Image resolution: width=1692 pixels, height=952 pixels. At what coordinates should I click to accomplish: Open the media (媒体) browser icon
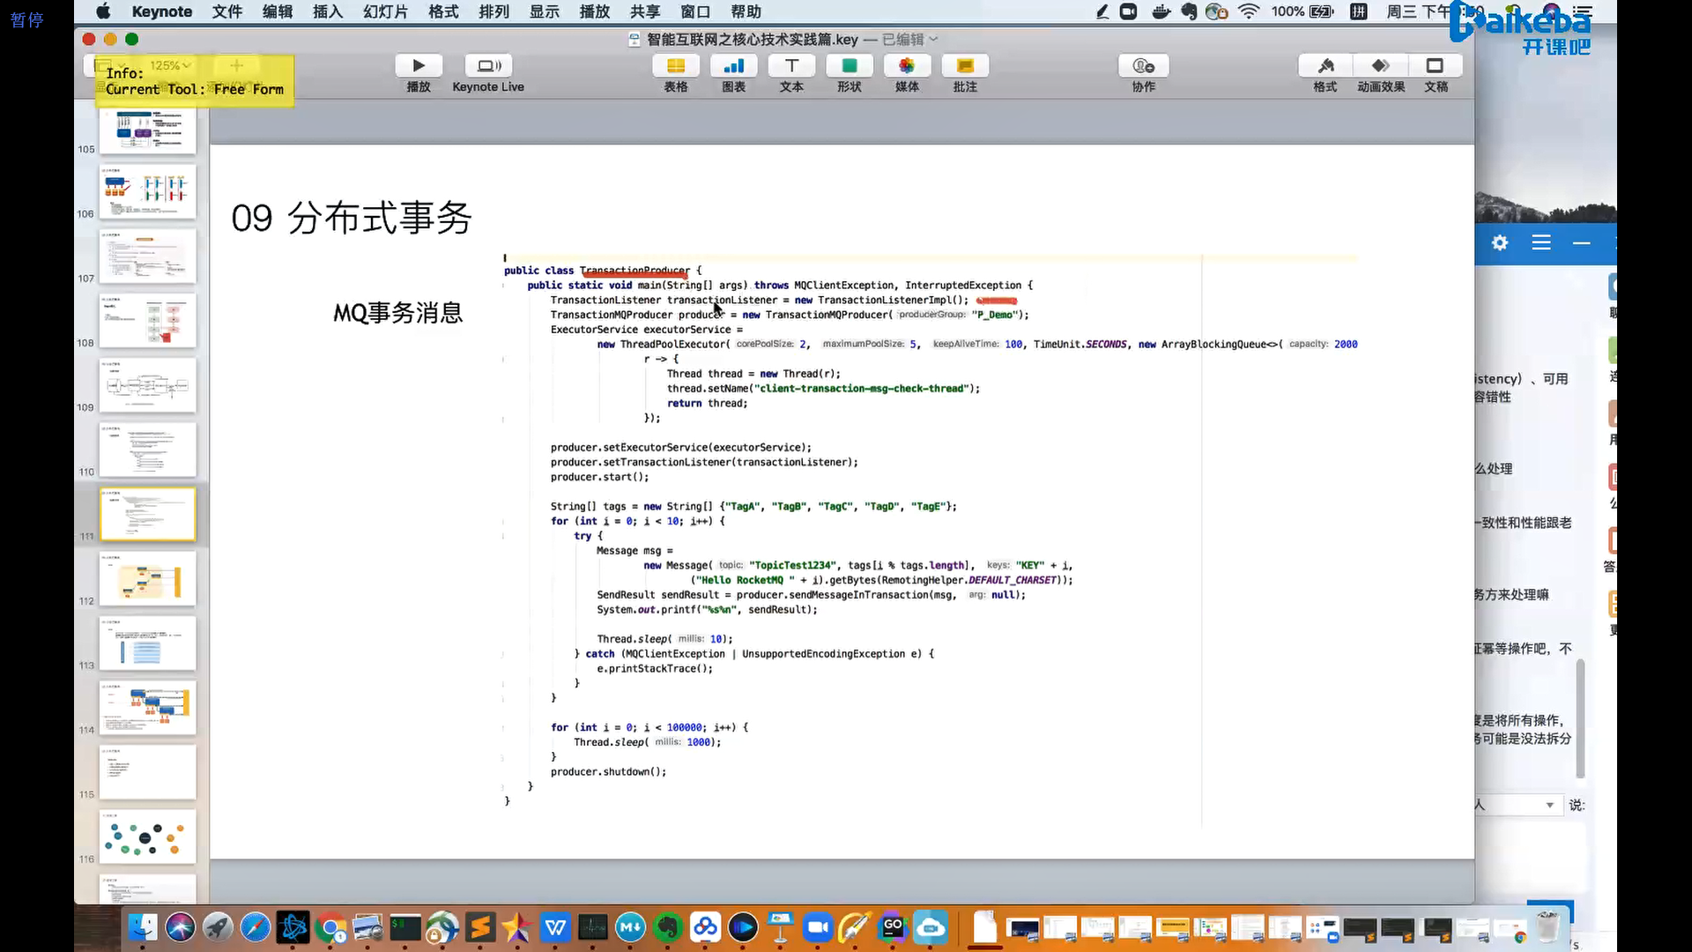907,66
